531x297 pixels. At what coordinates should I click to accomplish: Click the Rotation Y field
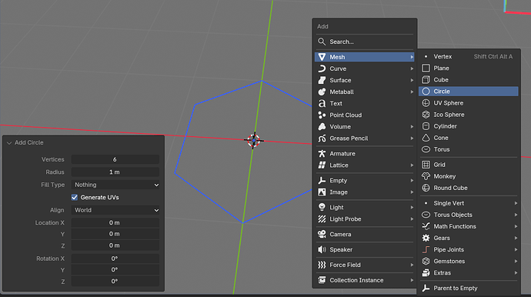[115, 270]
